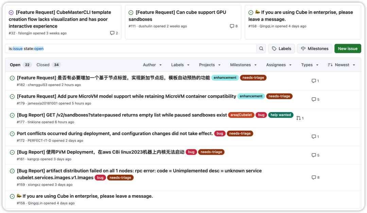
Task: Focus the is:issue state:open search field
Action: (x=131, y=48)
